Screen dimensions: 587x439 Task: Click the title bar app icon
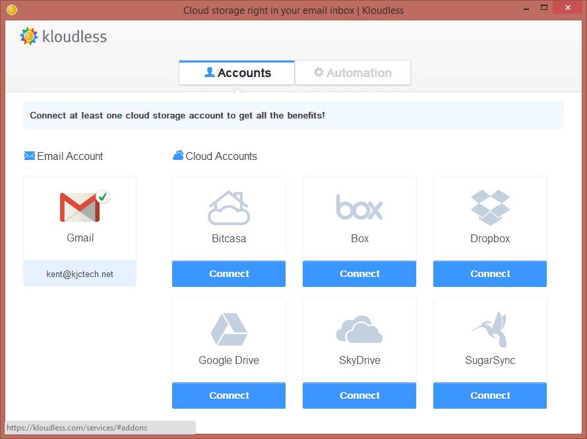coord(12,10)
